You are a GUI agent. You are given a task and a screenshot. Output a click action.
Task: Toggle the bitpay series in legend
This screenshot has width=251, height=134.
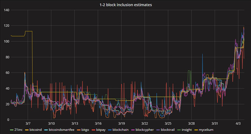[x=99, y=130]
